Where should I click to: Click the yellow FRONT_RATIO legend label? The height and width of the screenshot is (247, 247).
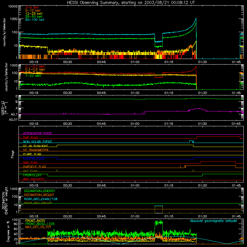(35, 221)
